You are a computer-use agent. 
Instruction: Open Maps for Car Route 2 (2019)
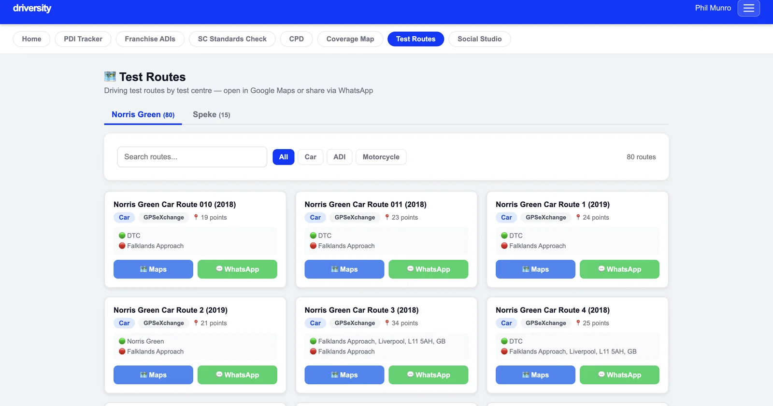[x=153, y=375]
